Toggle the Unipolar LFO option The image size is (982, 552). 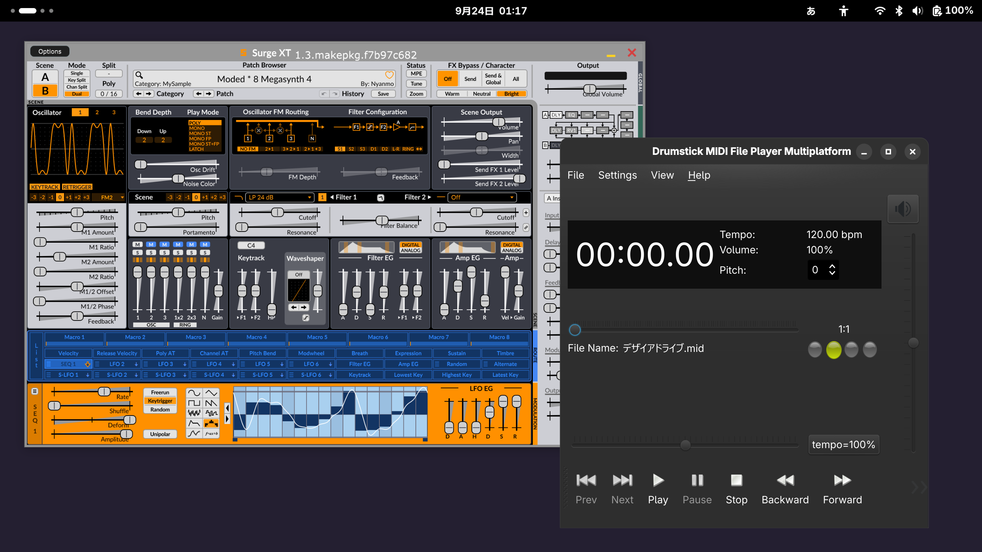pos(160,434)
